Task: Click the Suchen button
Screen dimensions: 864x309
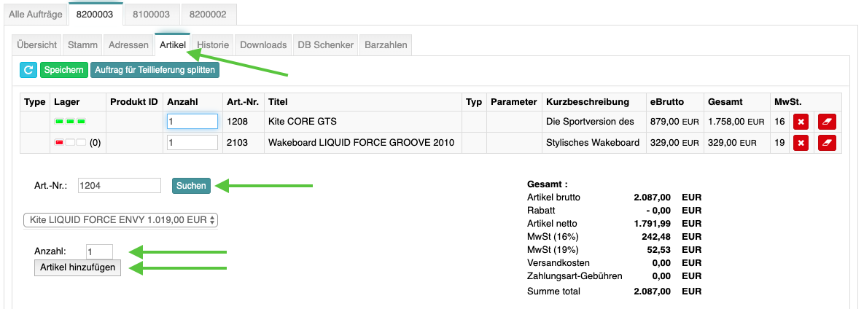Action: click(191, 186)
